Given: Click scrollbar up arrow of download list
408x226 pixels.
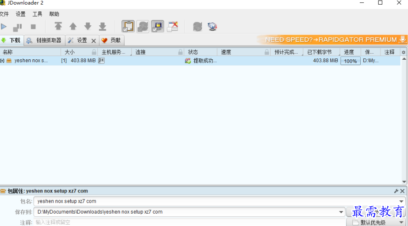Looking at the screenshot, I should coord(404,59).
